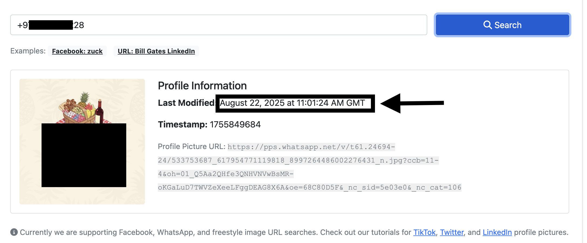The width and height of the screenshot is (587, 243).
Task: Click the black arrow pointing at the date
Action: pyautogui.click(x=412, y=103)
